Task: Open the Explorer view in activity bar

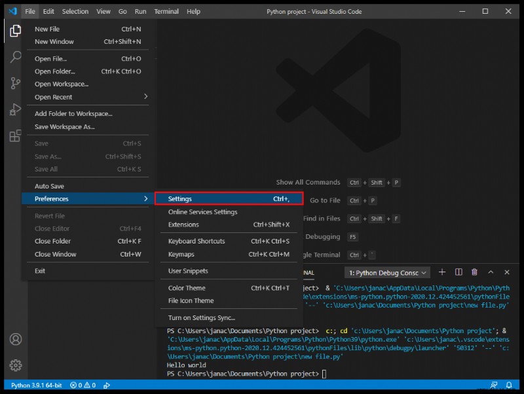Action: [15, 31]
